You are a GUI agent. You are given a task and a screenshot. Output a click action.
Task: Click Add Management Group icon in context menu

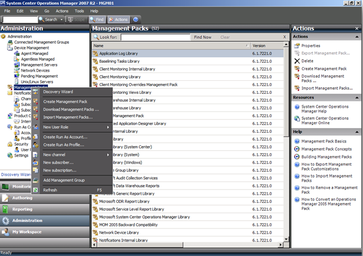35,180
